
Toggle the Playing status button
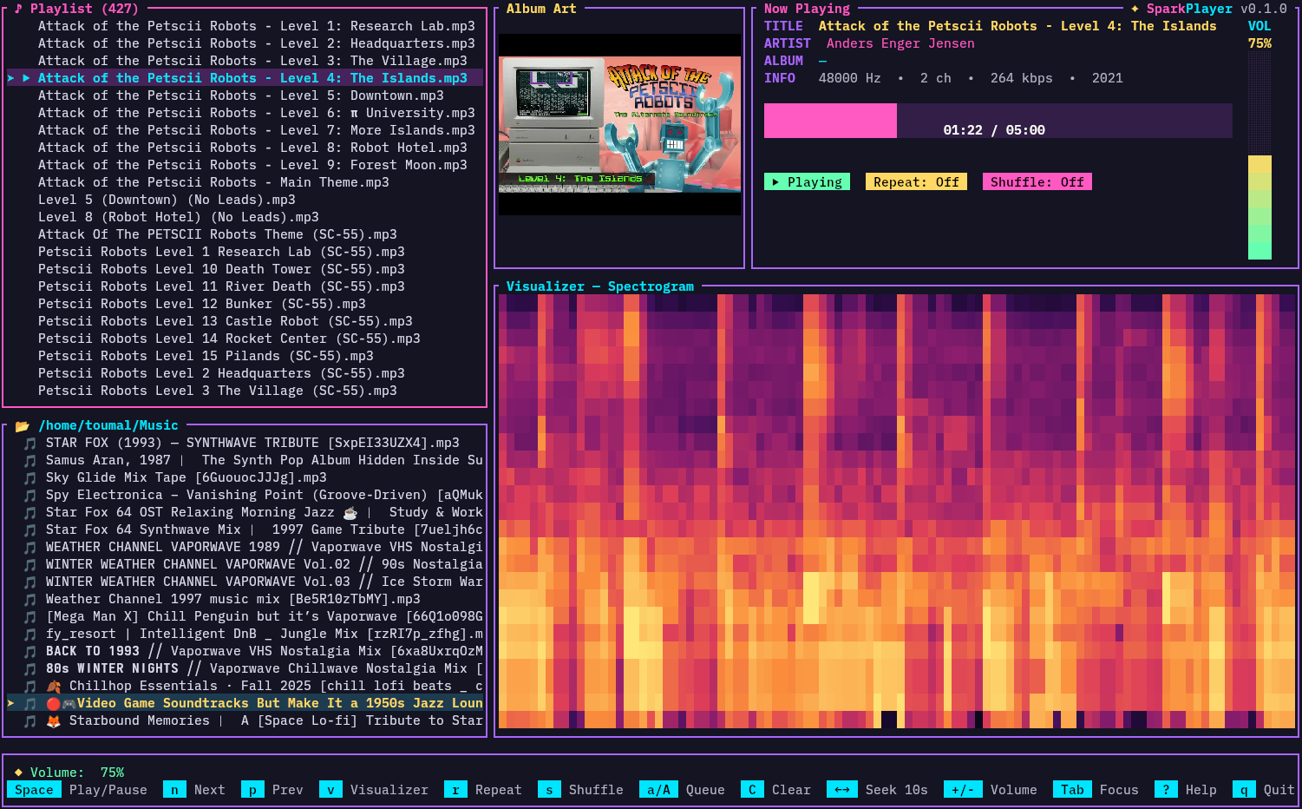[807, 182]
